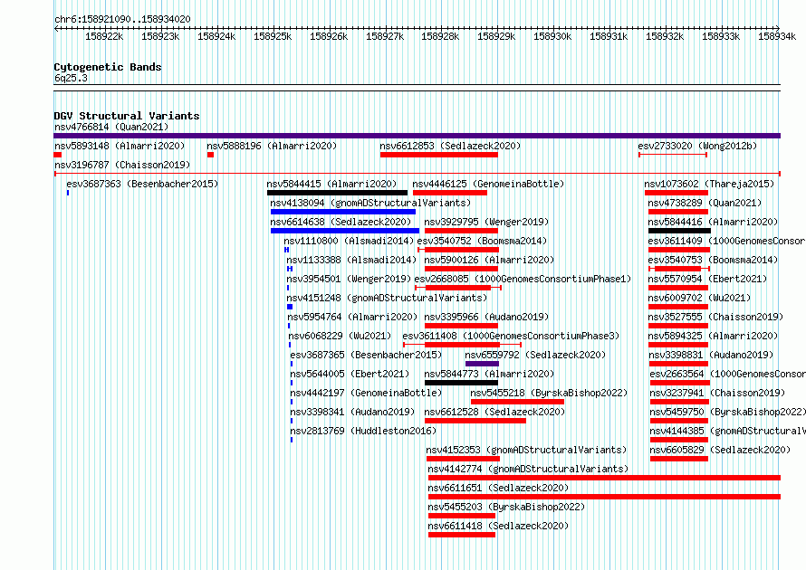Click nsv4144385 (gnomADStructuralVariants) label
This screenshot has height=570, width=806.
point(728,431)
